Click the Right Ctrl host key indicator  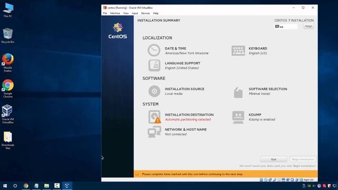pyautogui.click(x=308, y=179)
